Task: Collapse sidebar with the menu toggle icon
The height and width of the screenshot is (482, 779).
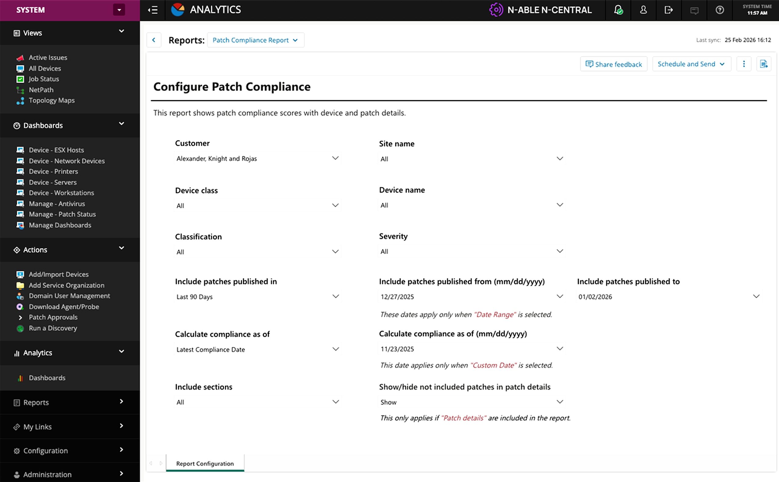Action: (153, 10)
